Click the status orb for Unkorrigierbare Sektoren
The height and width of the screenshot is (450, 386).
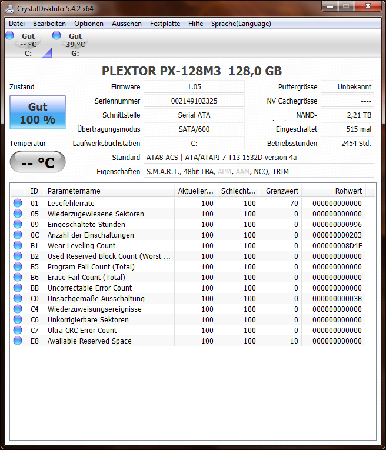click(18, 320)
